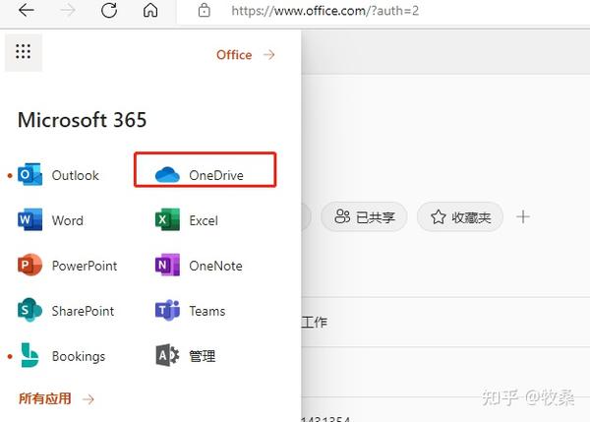Click the Microsoft 365 heading text

(82, 120)
